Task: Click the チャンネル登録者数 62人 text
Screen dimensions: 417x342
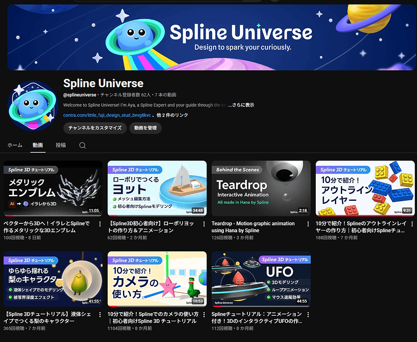Action: tap(125, 95)
